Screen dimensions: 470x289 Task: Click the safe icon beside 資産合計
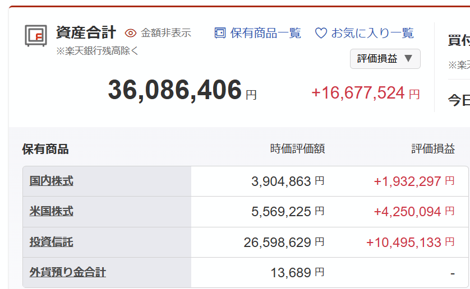[x=36, y=36]
